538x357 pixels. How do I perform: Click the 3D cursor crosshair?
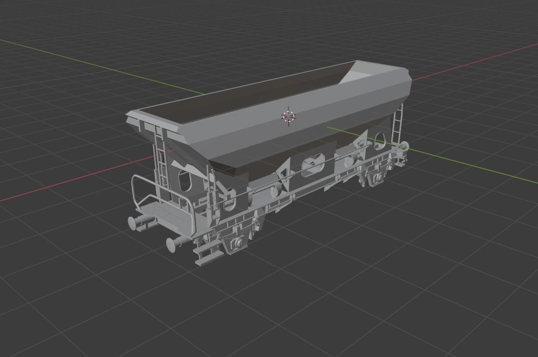(288, 116)
